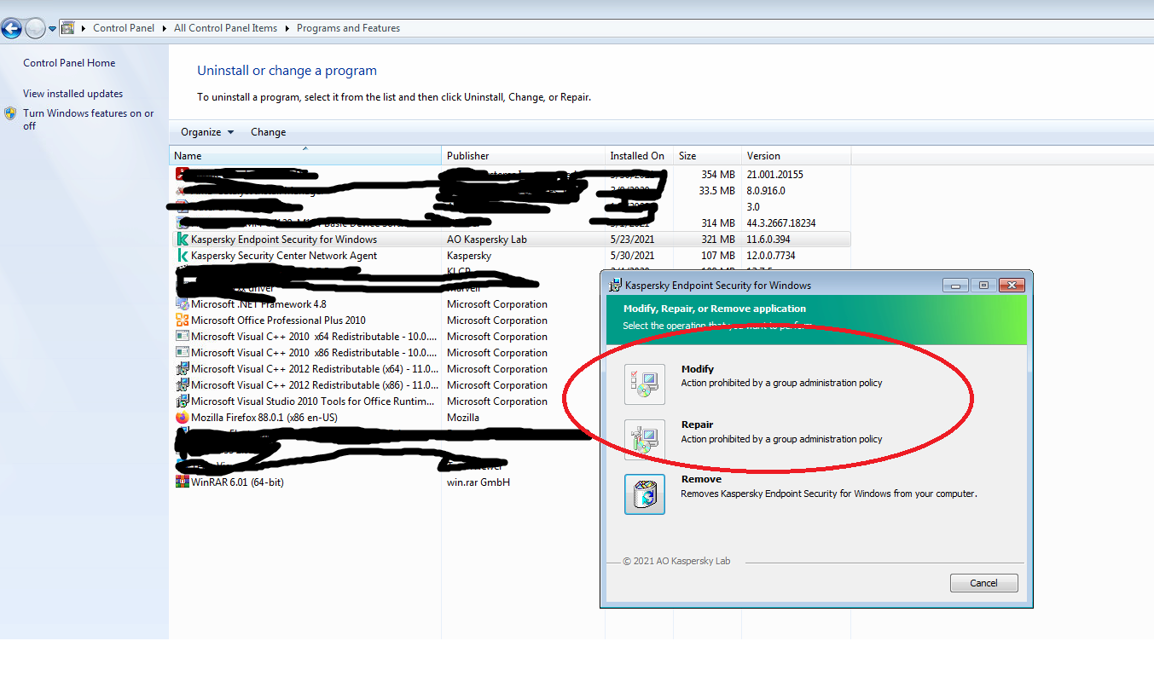This screenshot has height=693, width=1154.
Task: Select Microsoft Office Professional Plus 2010 entry
Action: click(x=278, y=321)
